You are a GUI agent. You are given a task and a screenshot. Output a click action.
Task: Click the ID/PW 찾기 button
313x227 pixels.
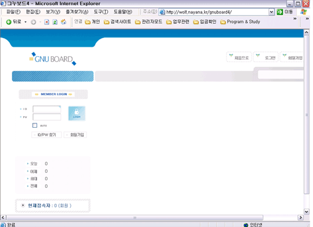46,135
